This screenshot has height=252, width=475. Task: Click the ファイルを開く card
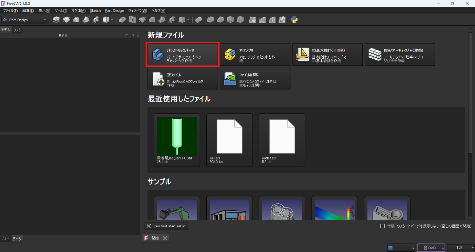(x=255, y=79)
